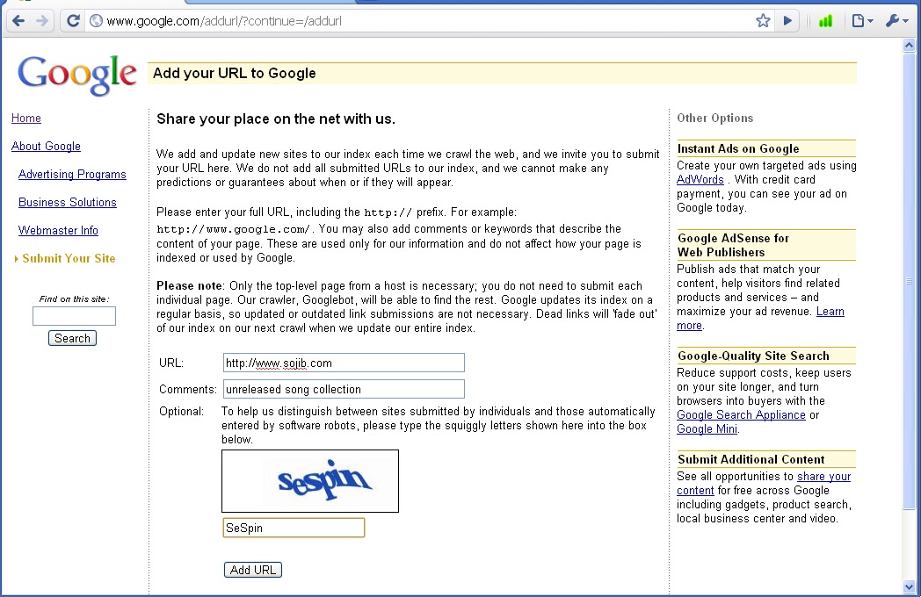The height and width of the screenshot is (597, 921).
Task: Click the vertical scrollbar thumb
Action: pyautogui.click(x=909, y=281)
